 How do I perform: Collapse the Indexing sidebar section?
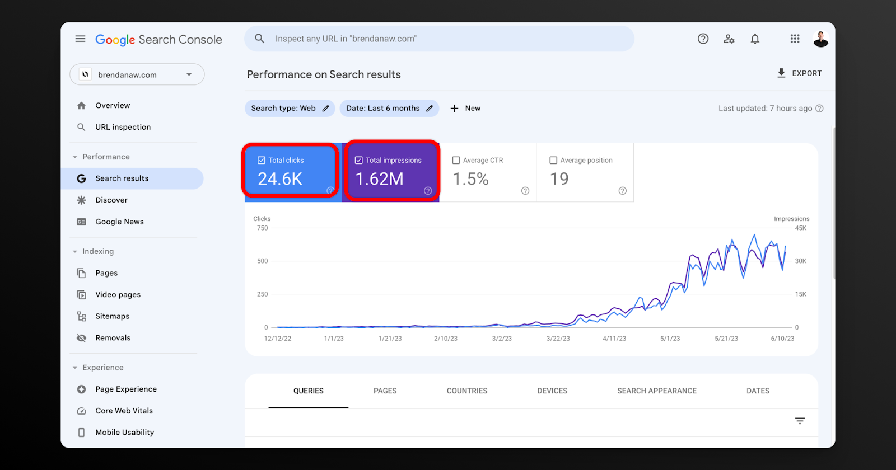75,252
